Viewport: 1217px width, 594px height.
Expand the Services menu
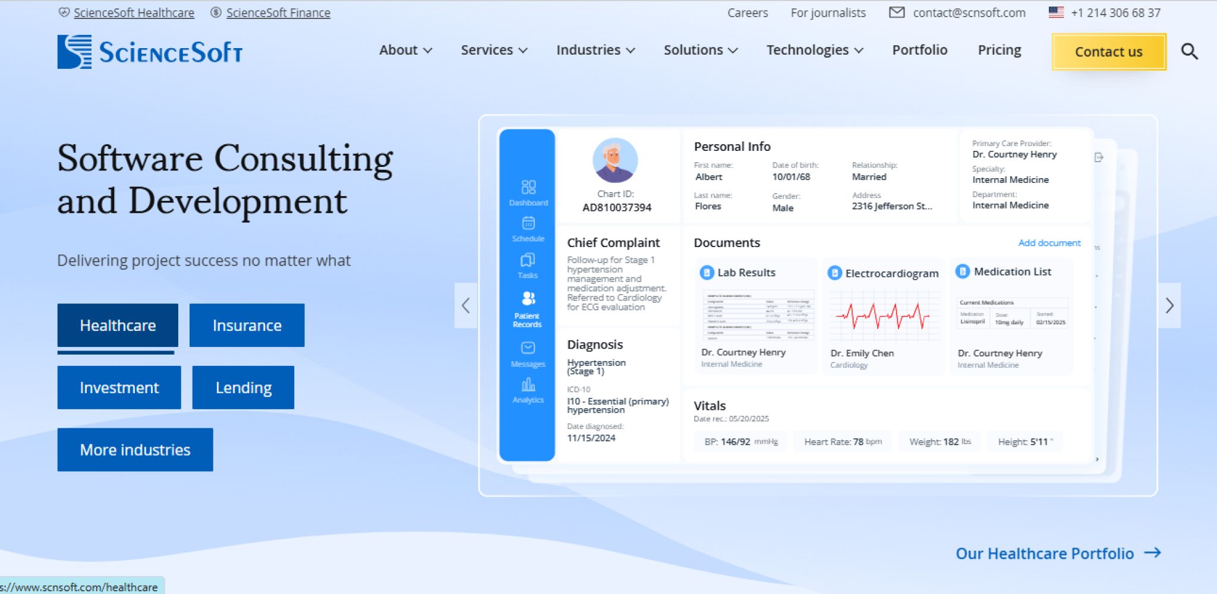pos(494,50)
